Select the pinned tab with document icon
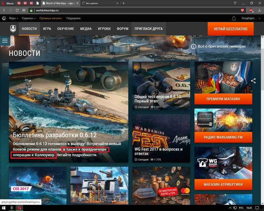This screenshot has height=211, width=264. click(38, 3)
